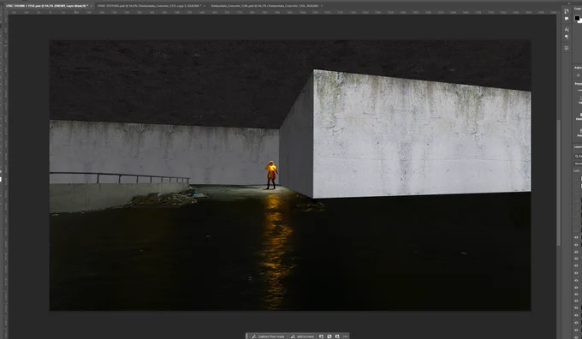This screenshot has height=339, width=582.
Task: Switch to the TEXTURE.psd document tab
Action: tap(149, 6)
